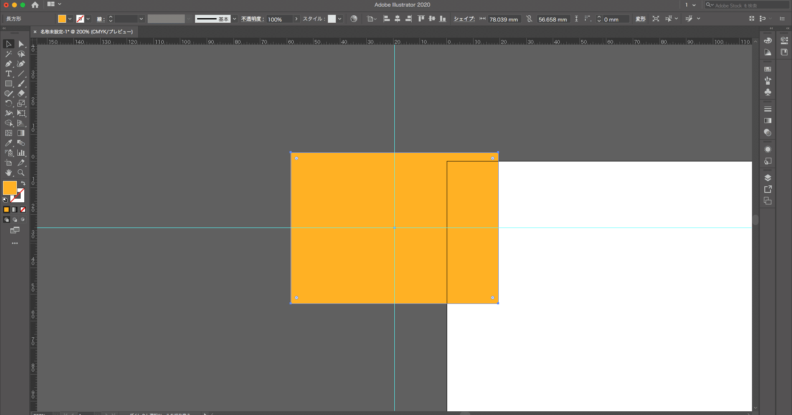
Task: Select the Column Graph tool
Action: point(21,153)
